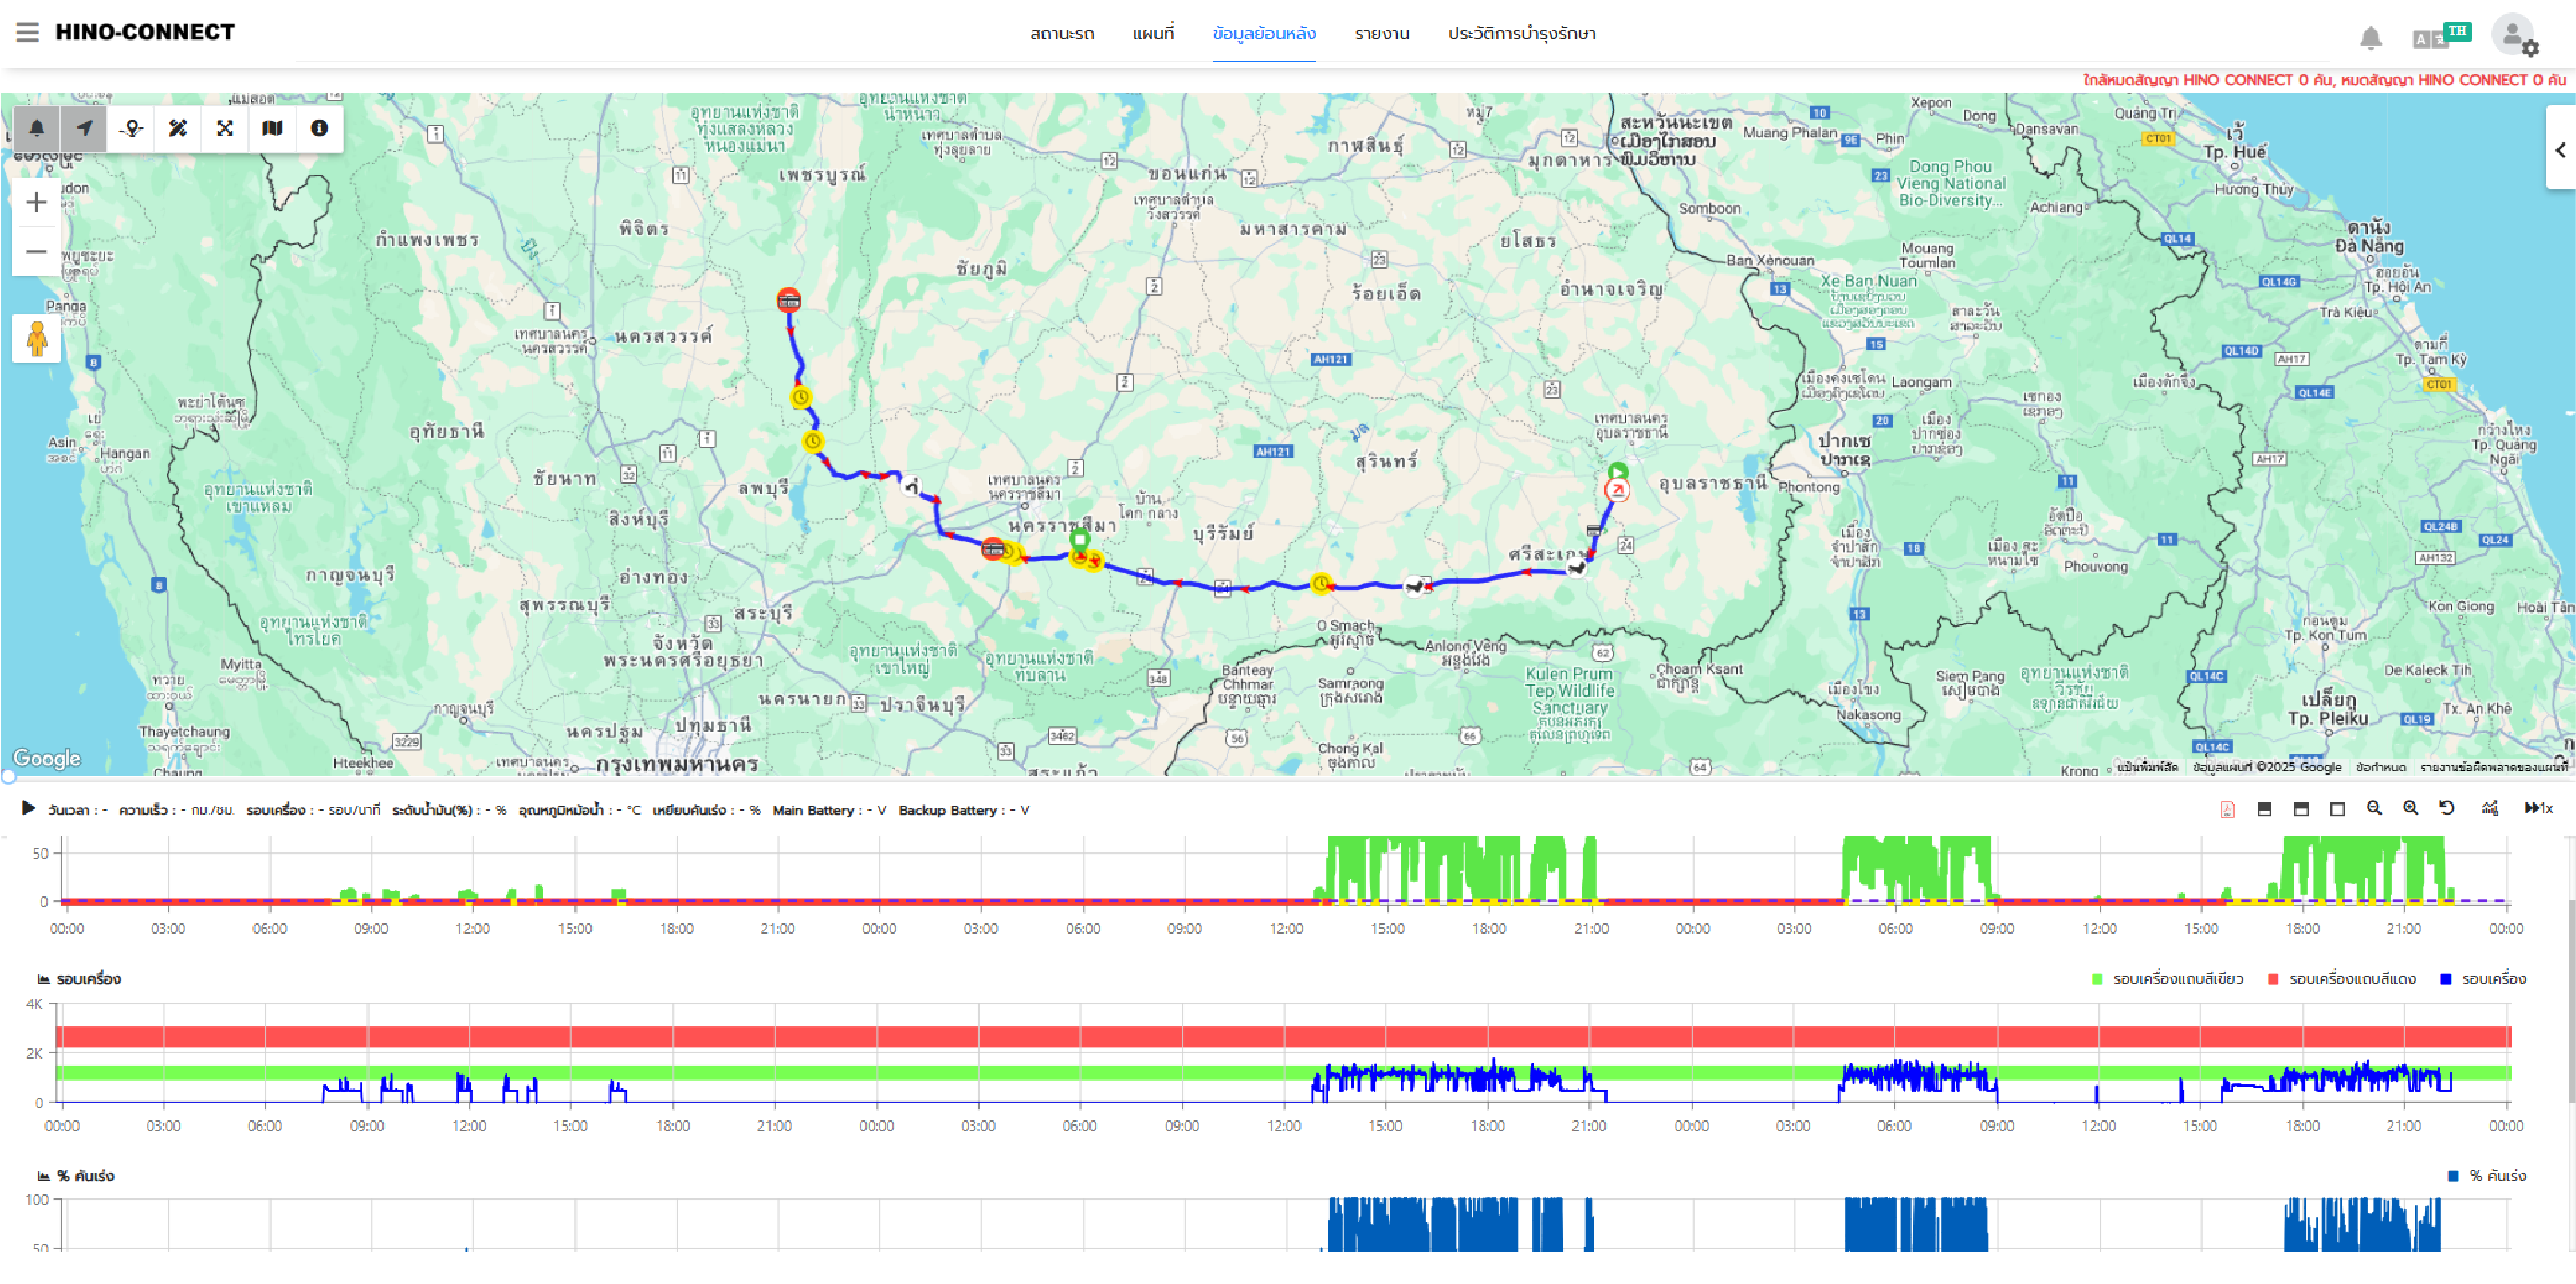
Task: Select the full chart panel layout icon
Action: pos(2337,809)
